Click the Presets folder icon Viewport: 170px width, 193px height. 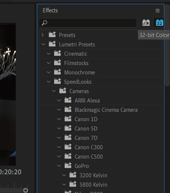coord(52,34)
